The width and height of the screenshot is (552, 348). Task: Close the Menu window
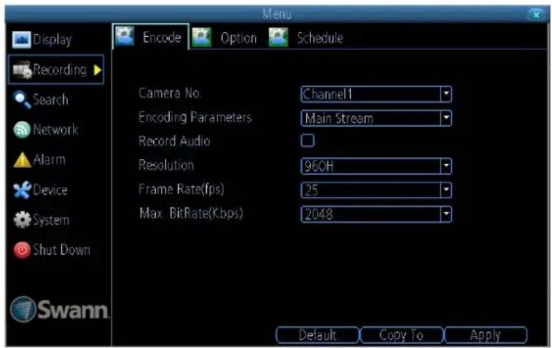[x=537, y=15]
